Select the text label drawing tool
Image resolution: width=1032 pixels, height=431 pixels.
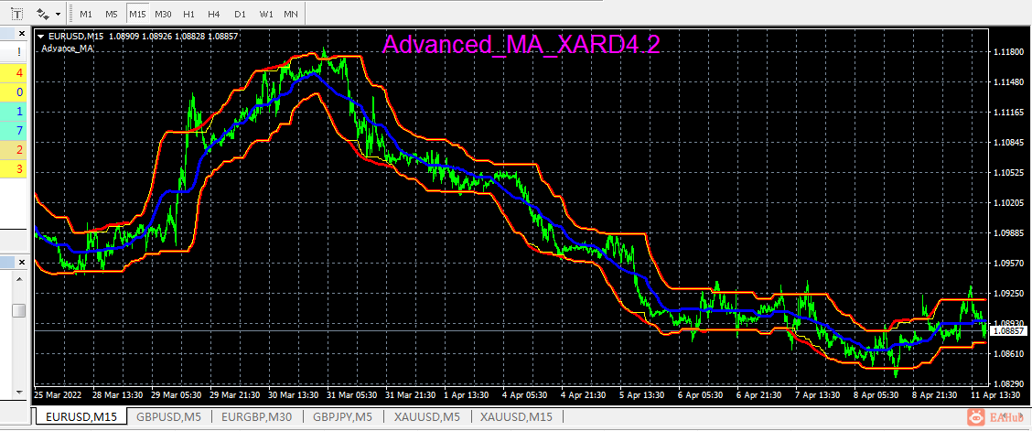tap(17, 13)
